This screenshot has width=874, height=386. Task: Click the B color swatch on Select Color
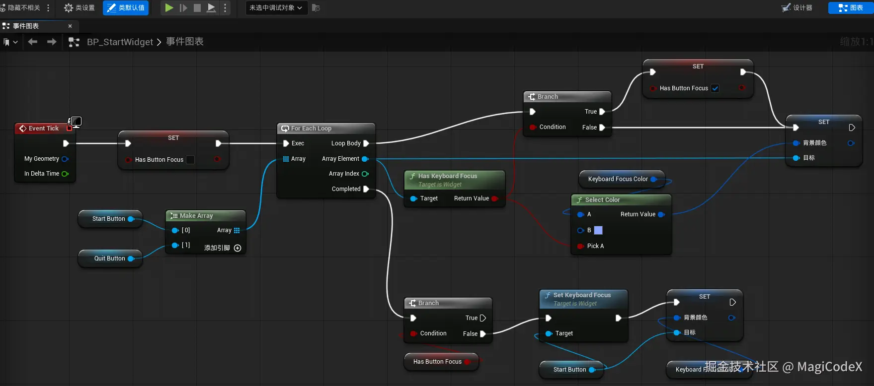pos(598,230)
